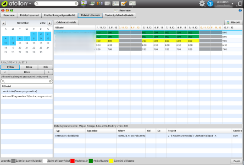Open the atollon main menu dropdown arrow
Viewport: 244px width, 165px height.
30,4
